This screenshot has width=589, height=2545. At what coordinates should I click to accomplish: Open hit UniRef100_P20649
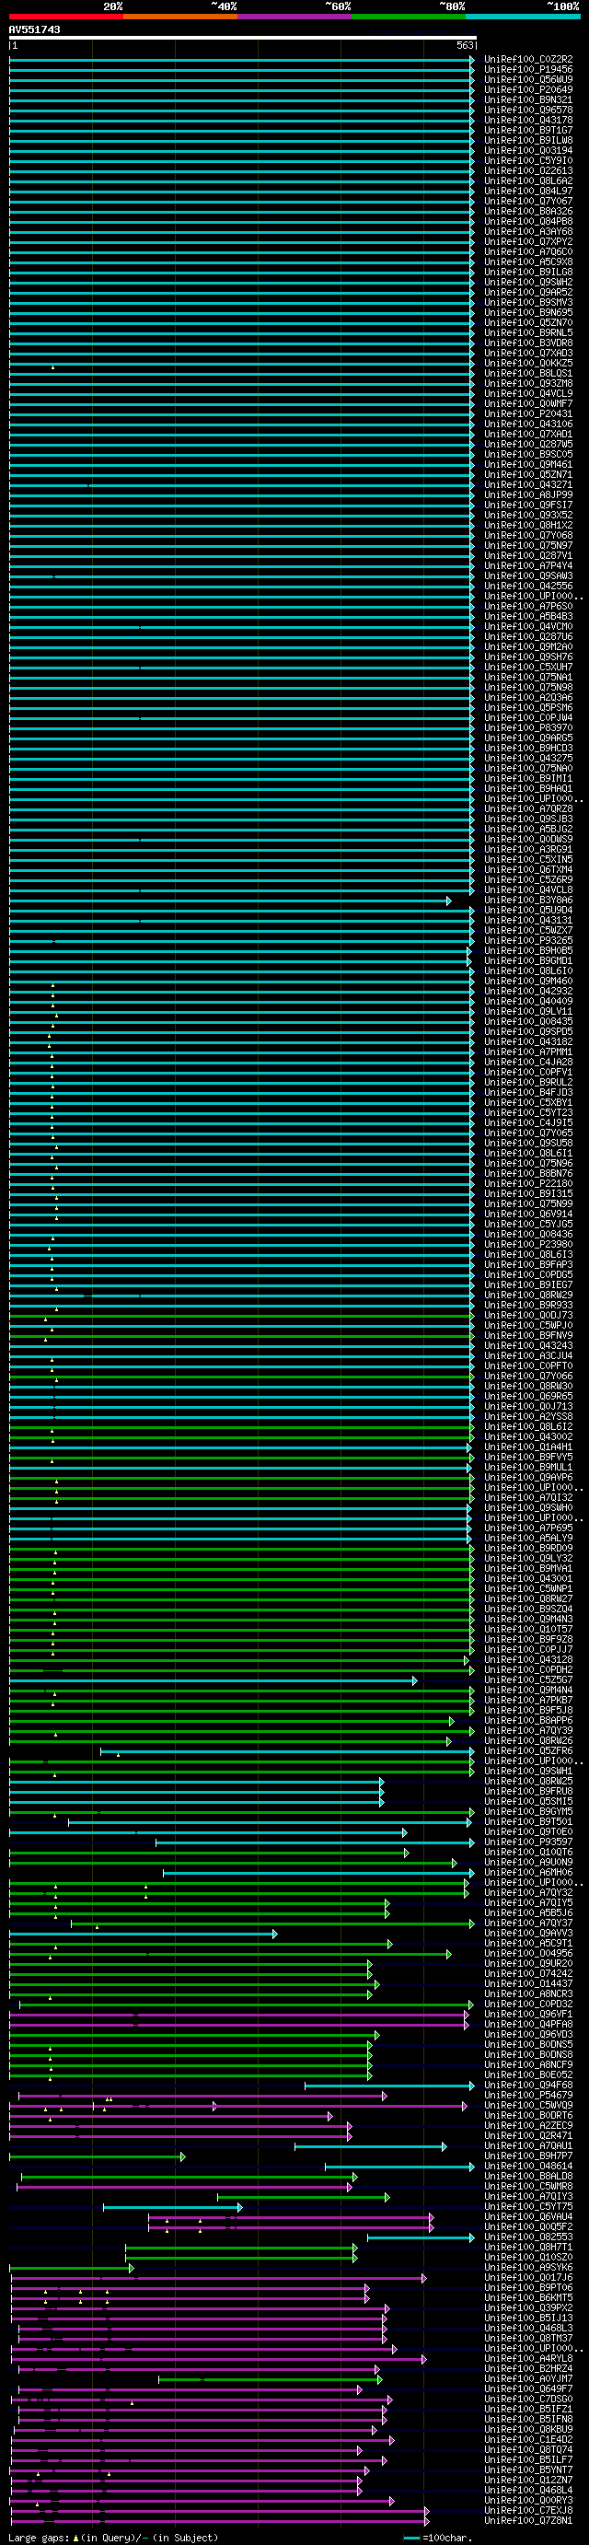pyautogui.click(x=528, y=90)
